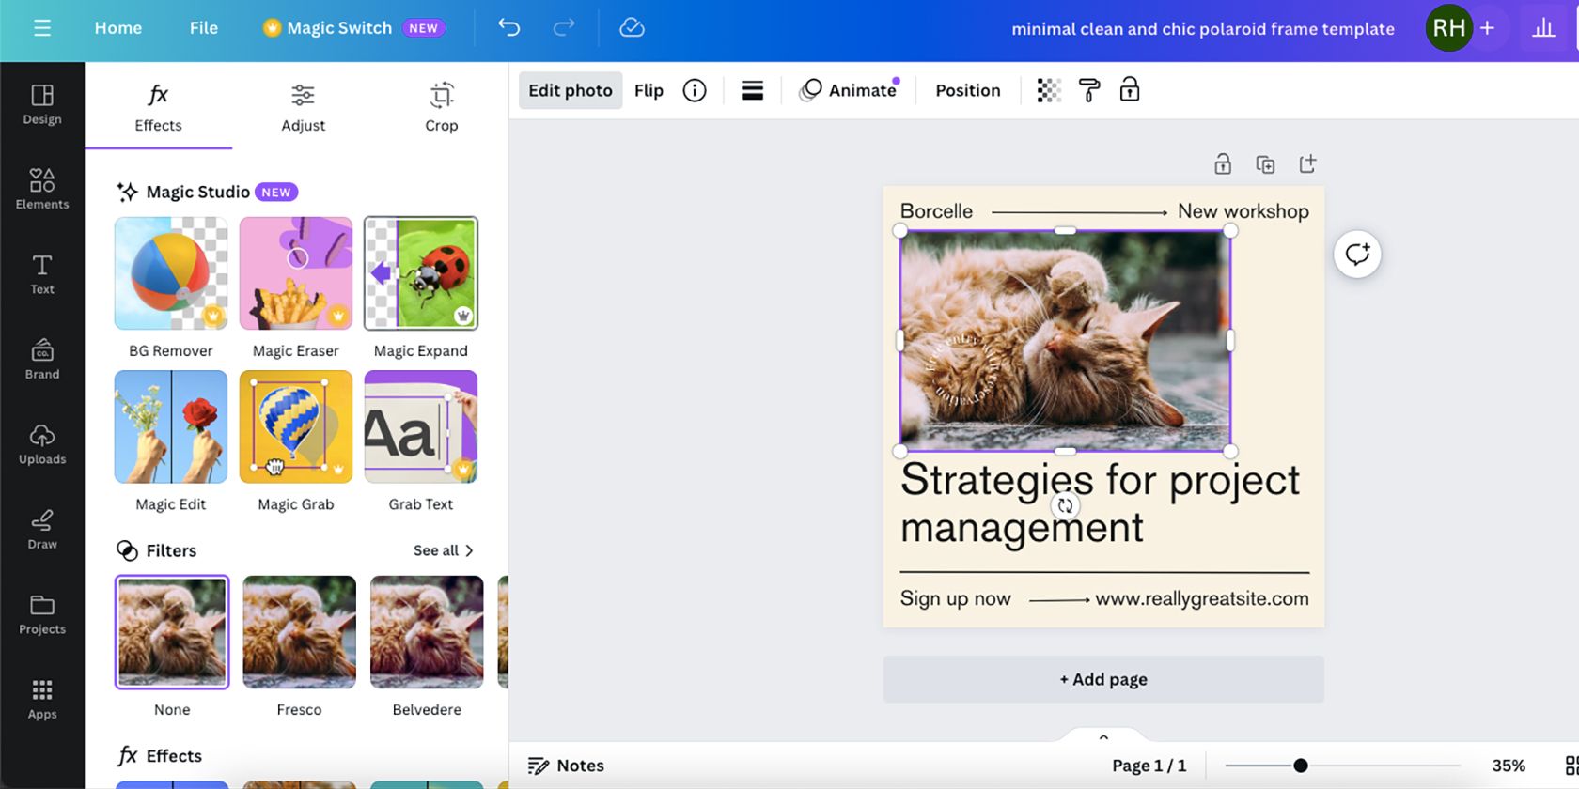The height and width of the screenshot is (789, 1579).
Task: Open the Elements sidebar panel
Action: 42,188
